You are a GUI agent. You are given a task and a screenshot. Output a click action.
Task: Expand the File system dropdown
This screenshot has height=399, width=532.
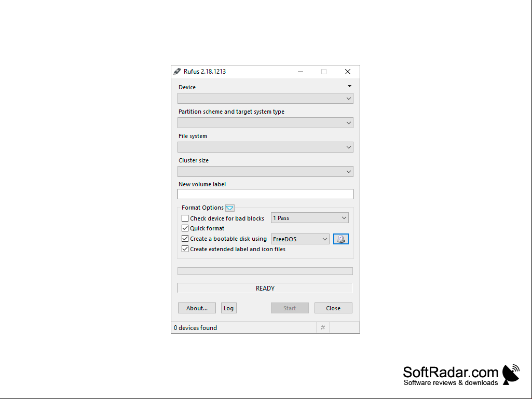point(265,147)
